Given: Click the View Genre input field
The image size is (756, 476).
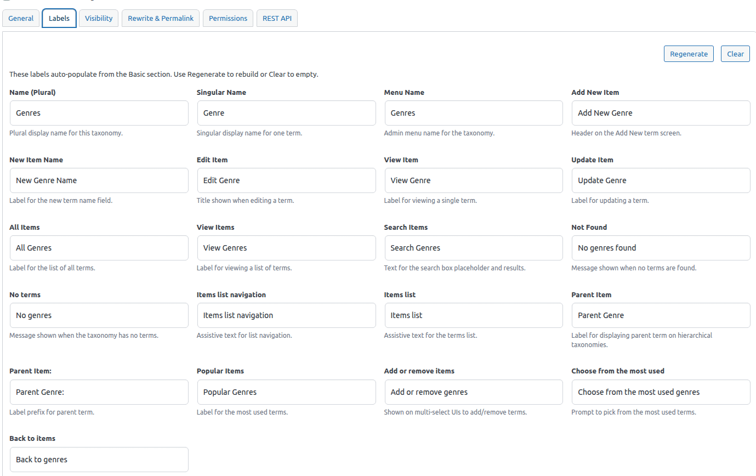Looking at the screenshot, I should tap(474, 180).
